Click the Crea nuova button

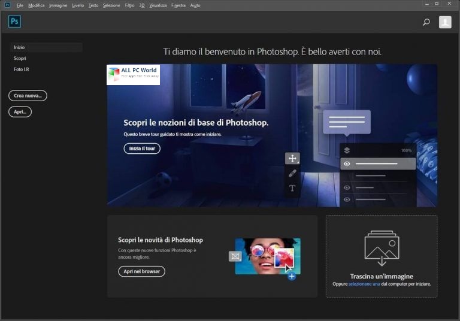coord(28,96)
